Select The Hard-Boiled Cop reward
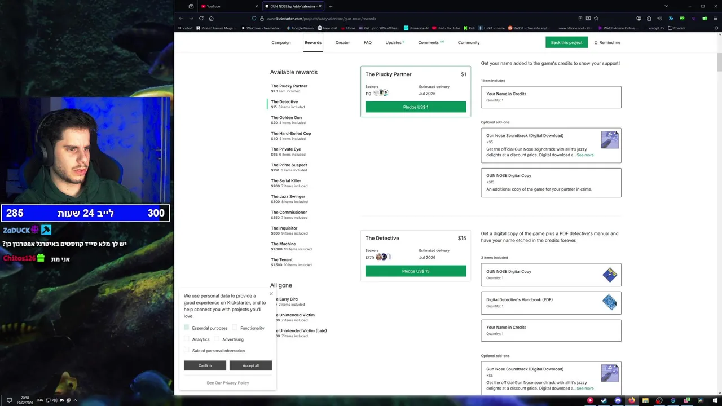The width and height of the screenshot is (722, 406). tap(290, 135)
